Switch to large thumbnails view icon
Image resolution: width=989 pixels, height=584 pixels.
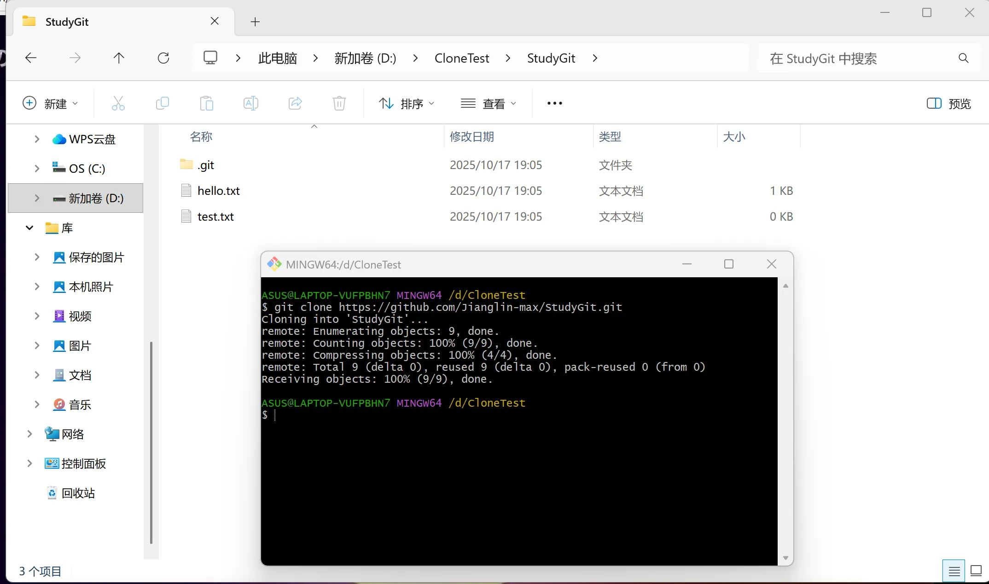(x=976, y=571)
